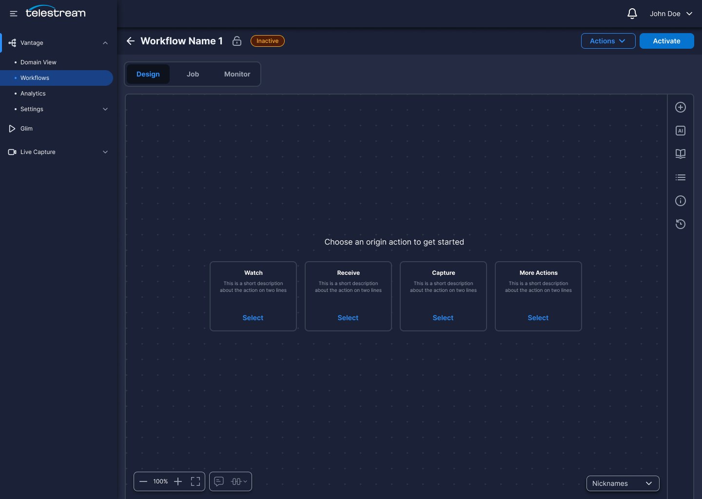The width and height of the screenshot is (702, 499).
Task: Go back using the left arrow
Action: [131, 41]
